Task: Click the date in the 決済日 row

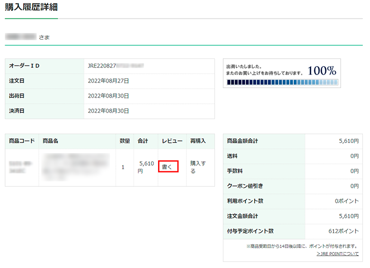Action: [x=108, y=111]
